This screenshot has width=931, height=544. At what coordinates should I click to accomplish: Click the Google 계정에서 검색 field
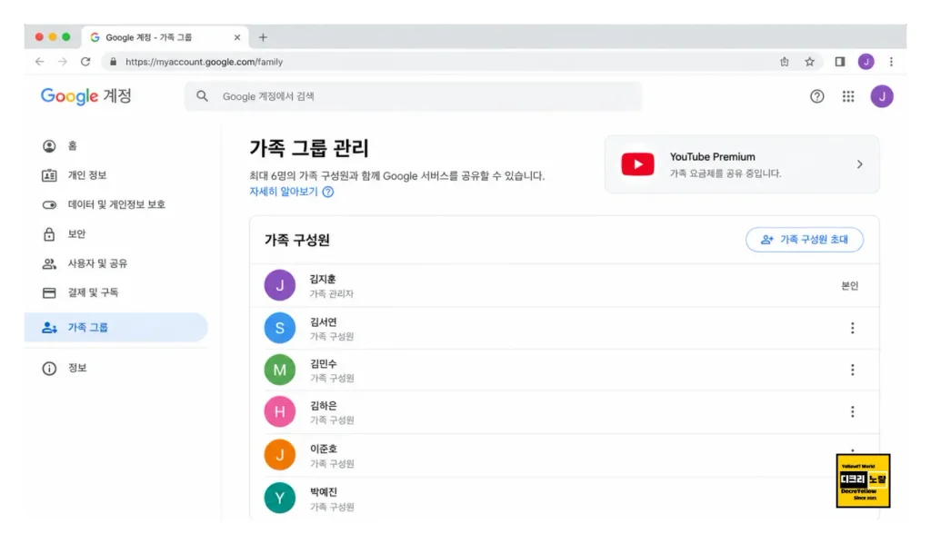(x=413, y=96)
